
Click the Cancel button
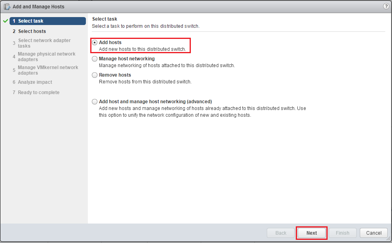[x=373, y=233]
